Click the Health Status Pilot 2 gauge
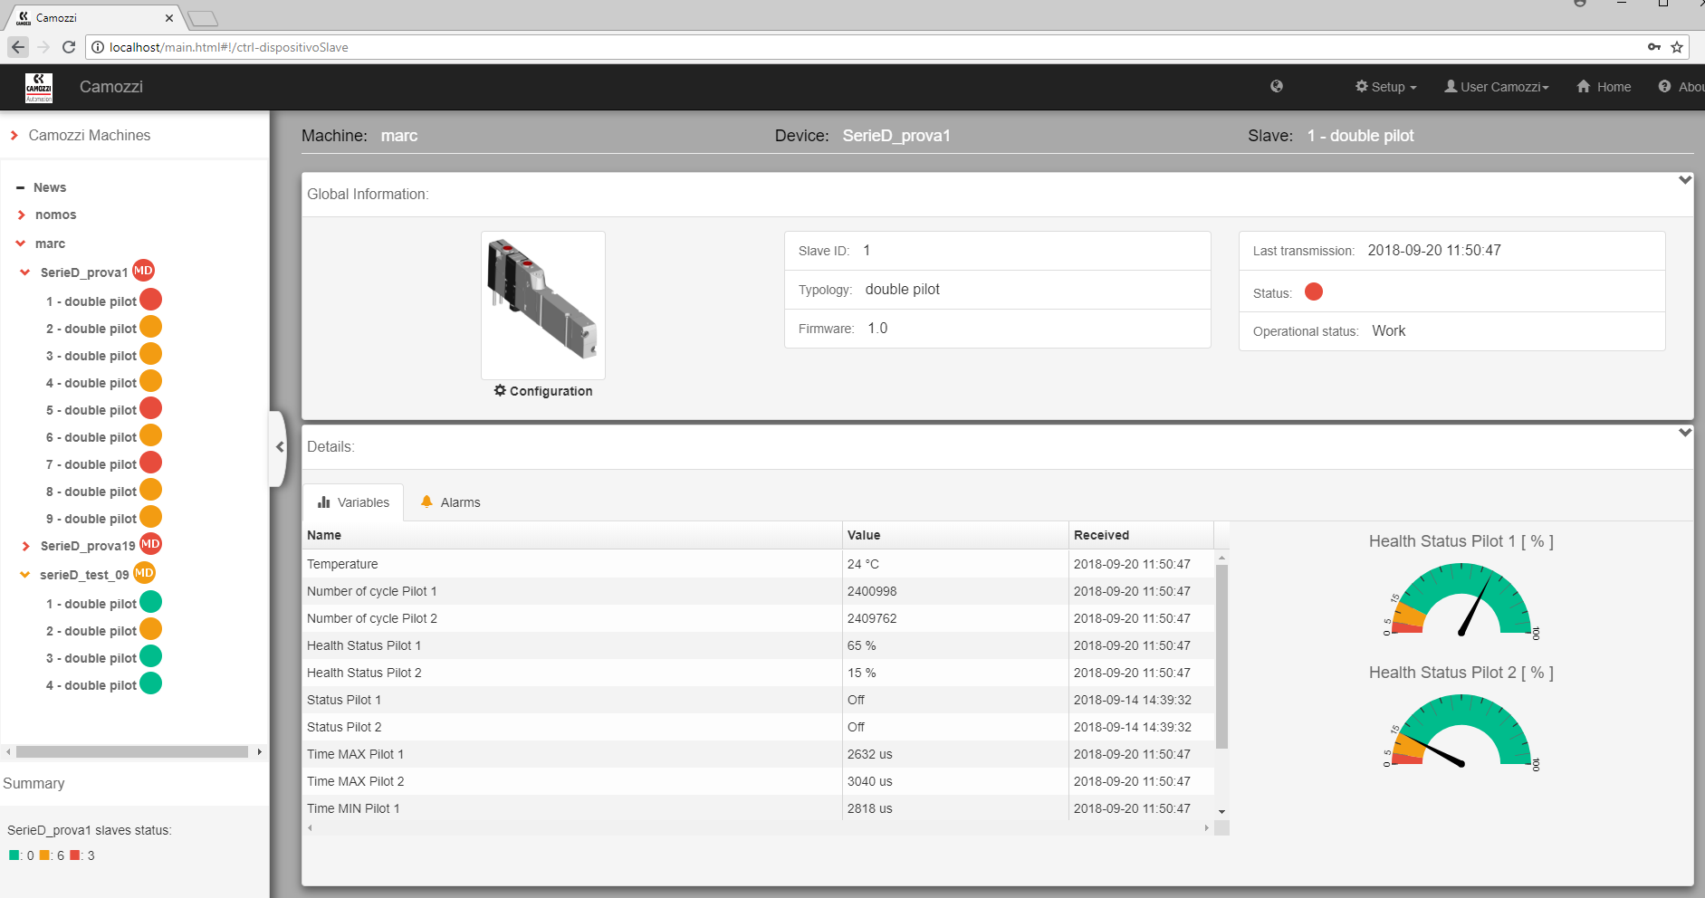 click(x=1461, y=731)
